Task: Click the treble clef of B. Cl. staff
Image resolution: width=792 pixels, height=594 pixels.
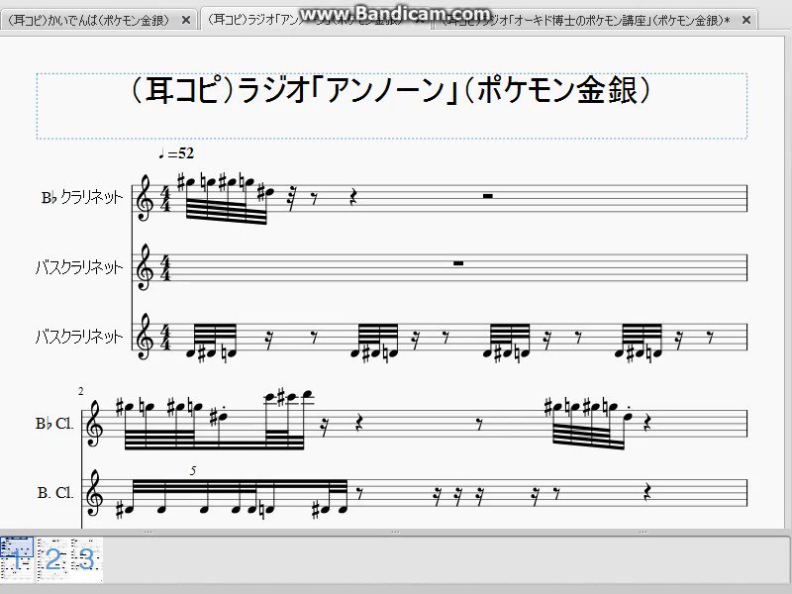Action: [95, 493]
